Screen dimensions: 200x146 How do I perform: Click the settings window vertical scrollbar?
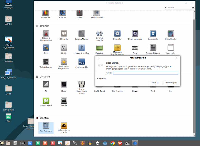click(x=194, y=76)
